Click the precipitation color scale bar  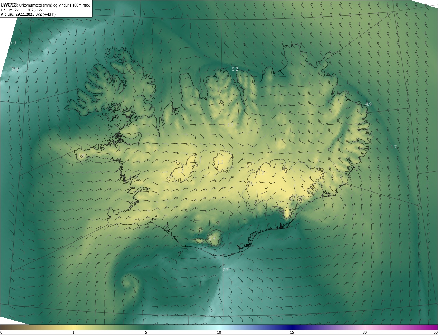tap(219, 327)
